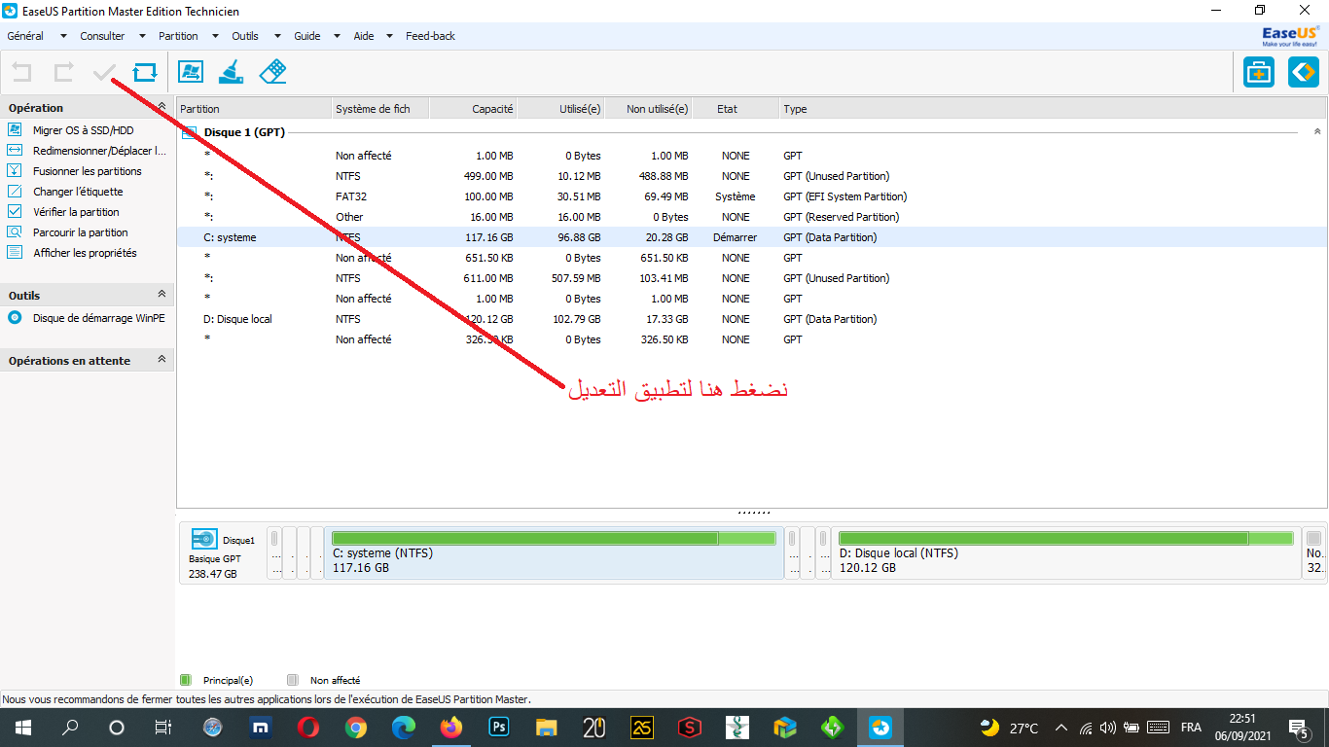Viewport: 1329px width, 747px height.
Task: Select the C: systeme block in disk map
Action: click(555, 553)
